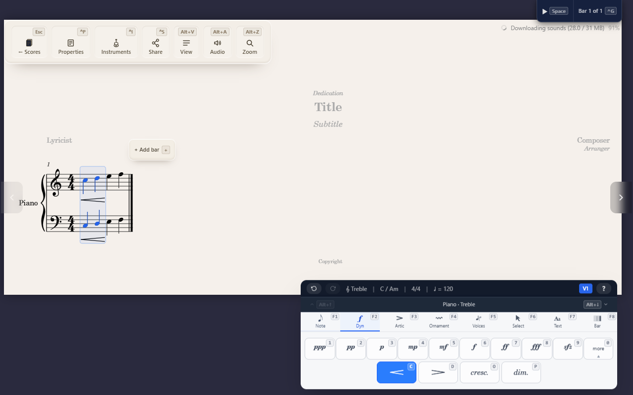Go back to Scores list

[x=29, y=42]
